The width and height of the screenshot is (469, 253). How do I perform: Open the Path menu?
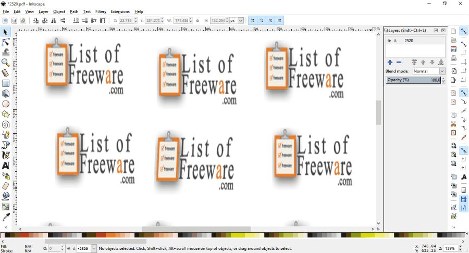74,11
